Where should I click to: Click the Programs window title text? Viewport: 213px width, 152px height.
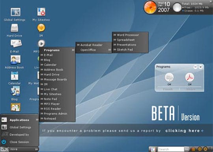click(x=163, y=67)
